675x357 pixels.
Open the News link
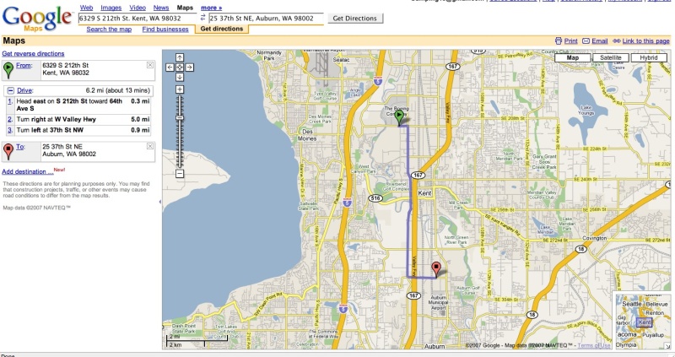161,8
